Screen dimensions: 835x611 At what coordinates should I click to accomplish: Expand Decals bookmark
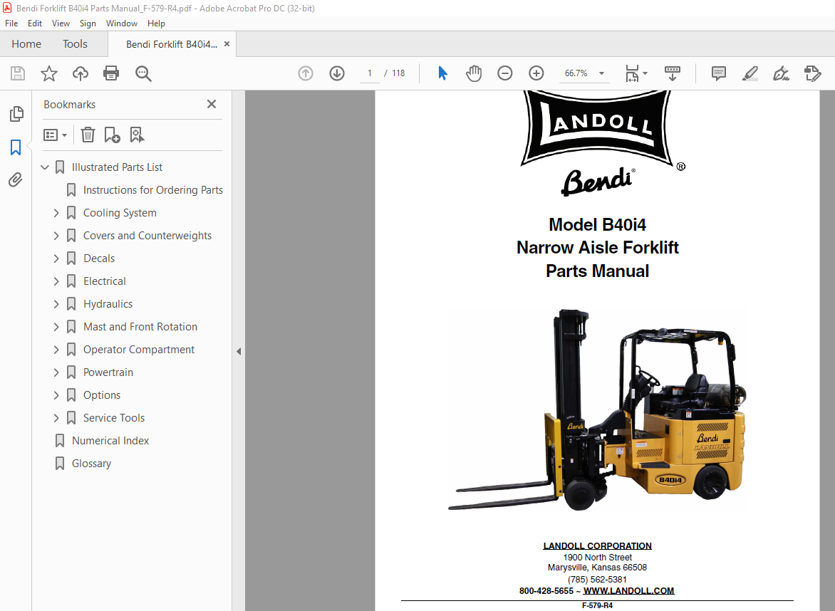point(56,258)
